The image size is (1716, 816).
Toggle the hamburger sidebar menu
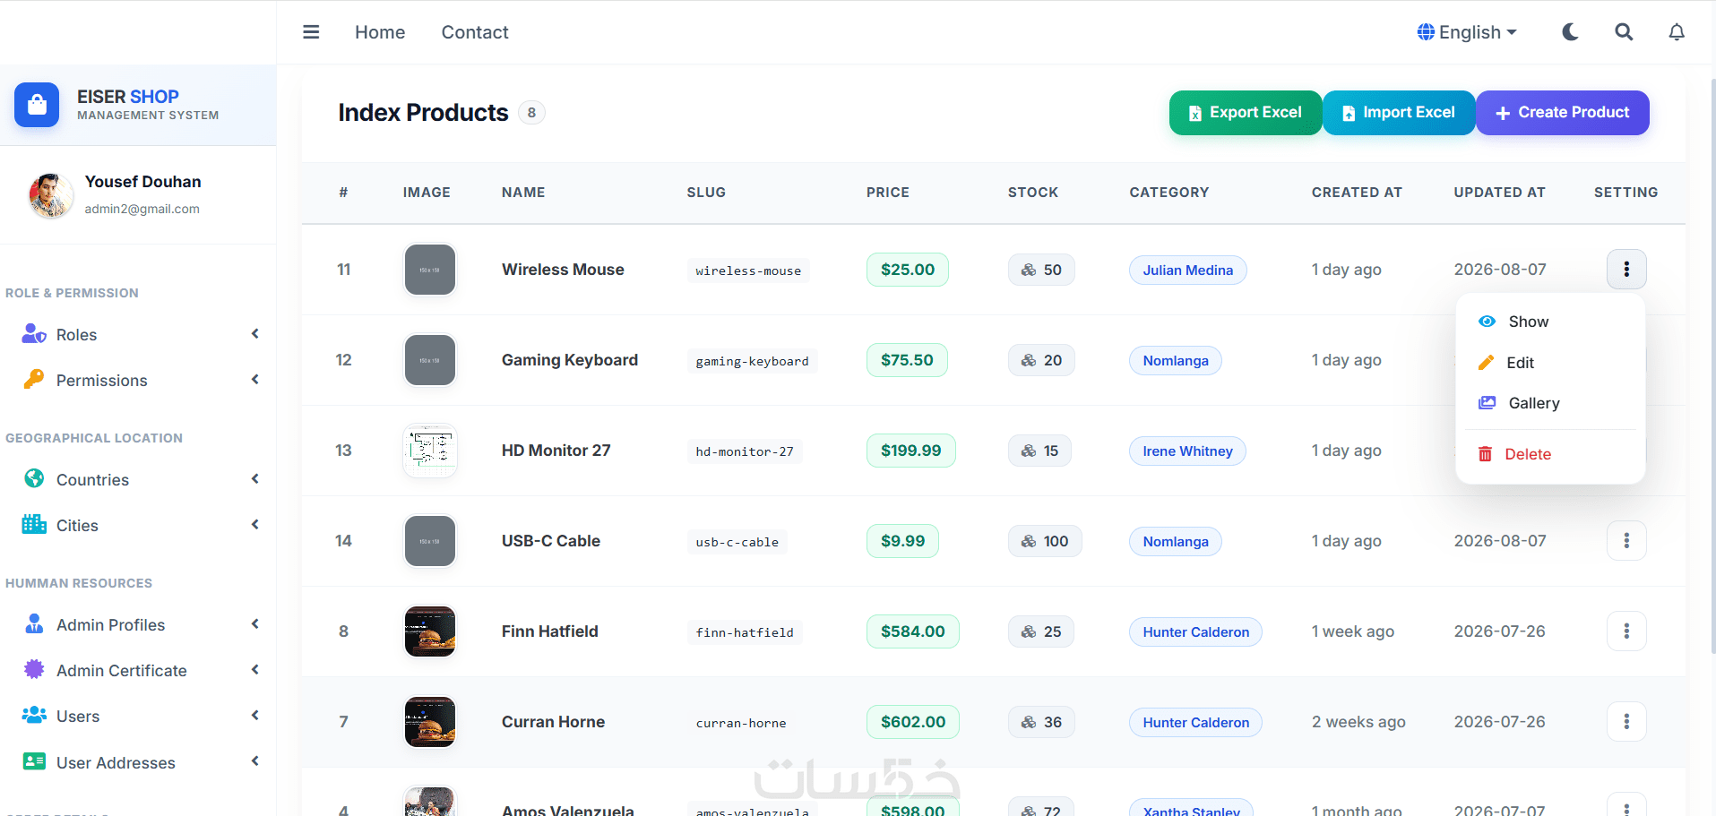point(311,32)
